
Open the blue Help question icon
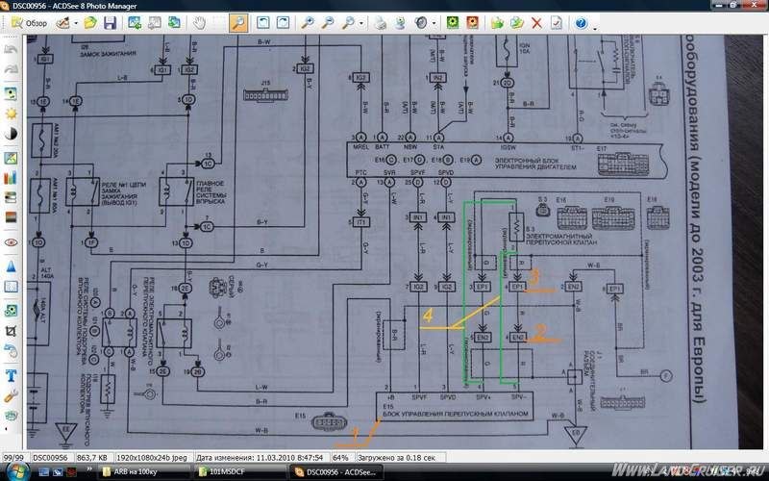point(582,23)
